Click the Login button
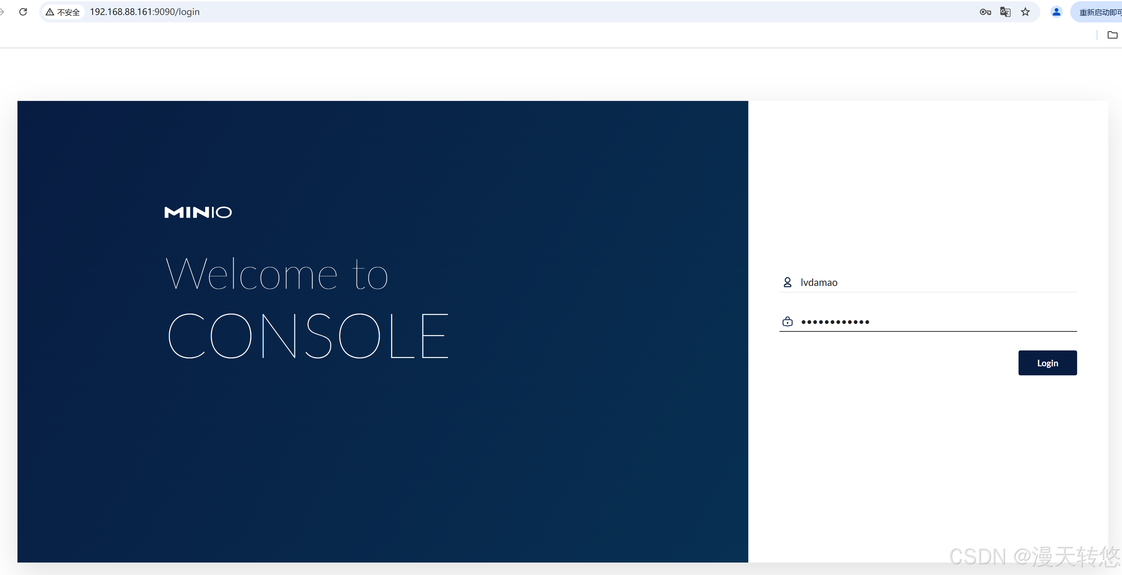The height and width of the screenshot is (575, 1122). [x=1047, y=363]
